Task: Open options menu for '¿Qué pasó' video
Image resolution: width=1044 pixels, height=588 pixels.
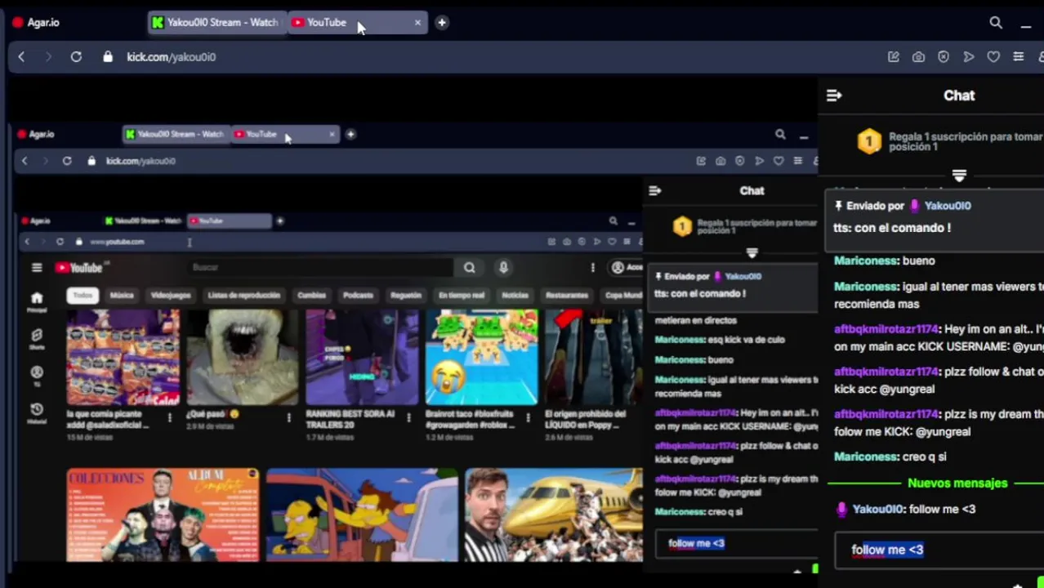Action: [288, 418]
